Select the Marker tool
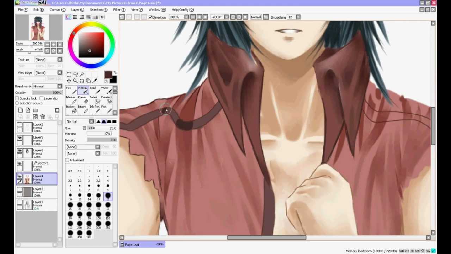 pyautogui.click(x=70, y=100)
